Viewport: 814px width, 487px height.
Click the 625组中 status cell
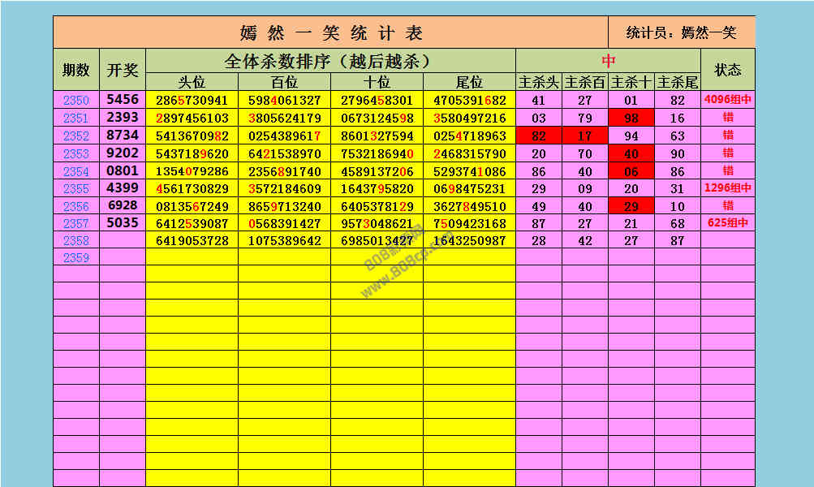[x=727, y=222]
